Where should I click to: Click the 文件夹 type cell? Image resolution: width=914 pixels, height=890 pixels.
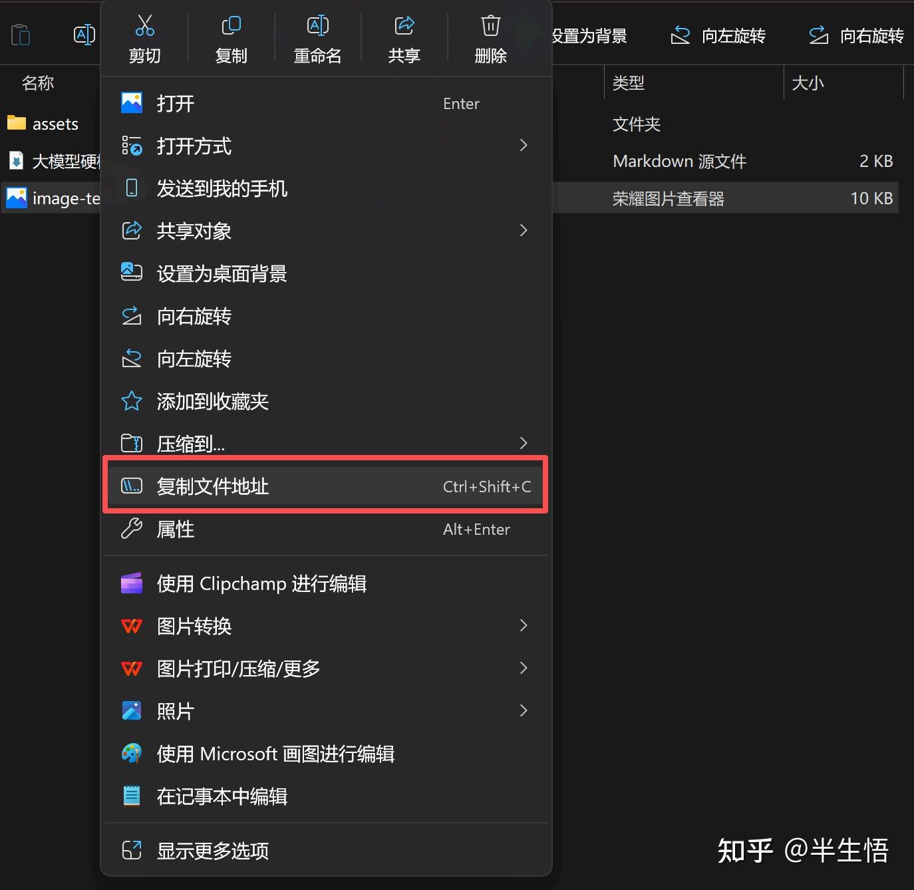(637, 124)
